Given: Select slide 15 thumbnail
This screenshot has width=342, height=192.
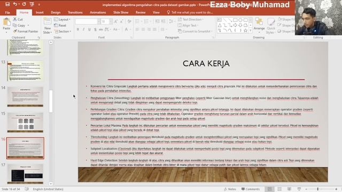Looking at the screenshot, I should click(x=25, y=122).
